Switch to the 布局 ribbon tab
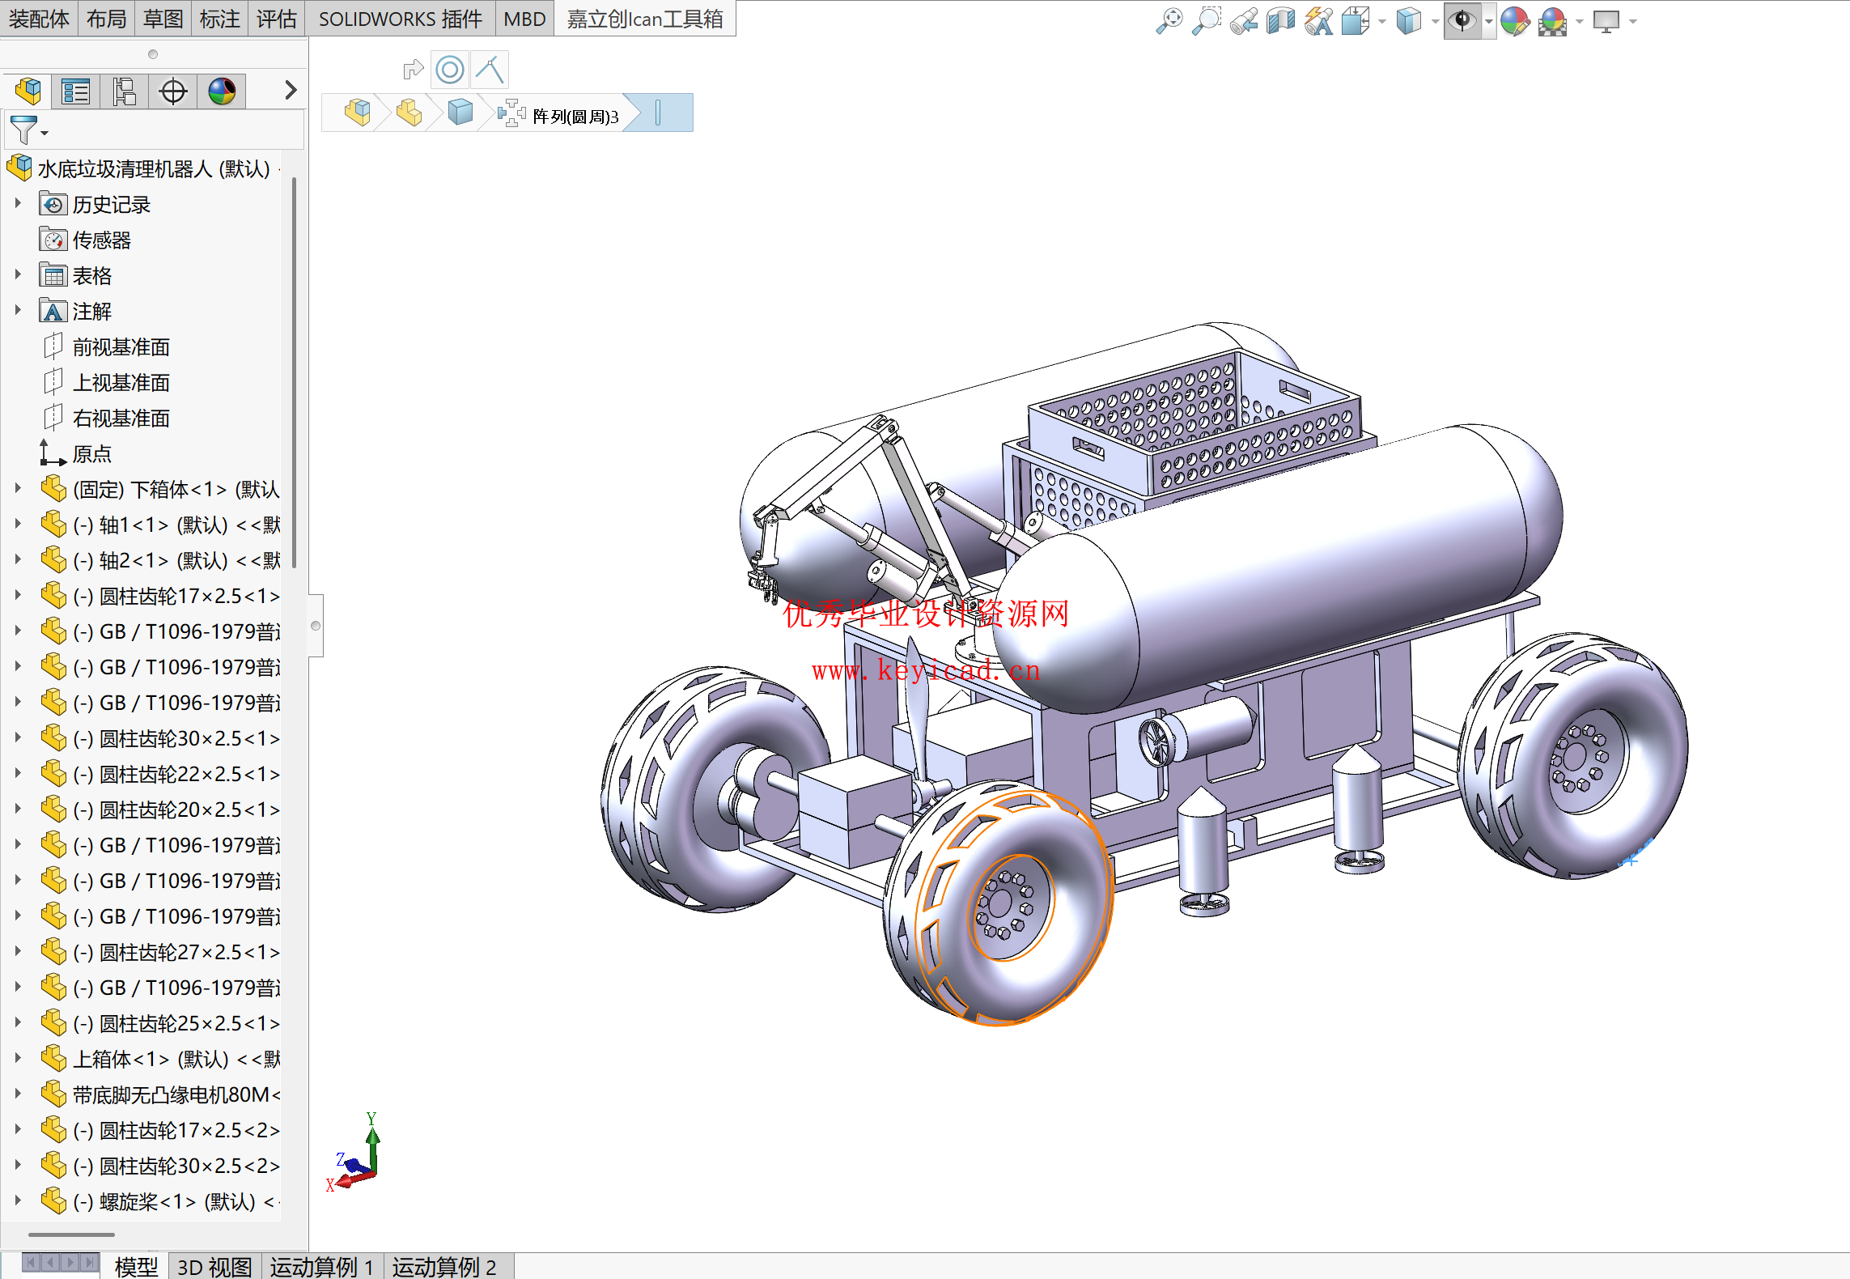1850x1279 pixels. [106, 19]
